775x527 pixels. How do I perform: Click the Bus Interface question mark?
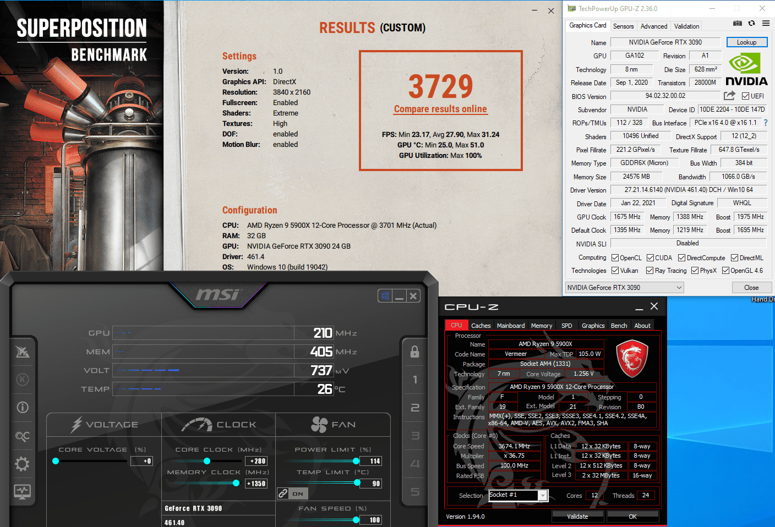pos(765,123)
